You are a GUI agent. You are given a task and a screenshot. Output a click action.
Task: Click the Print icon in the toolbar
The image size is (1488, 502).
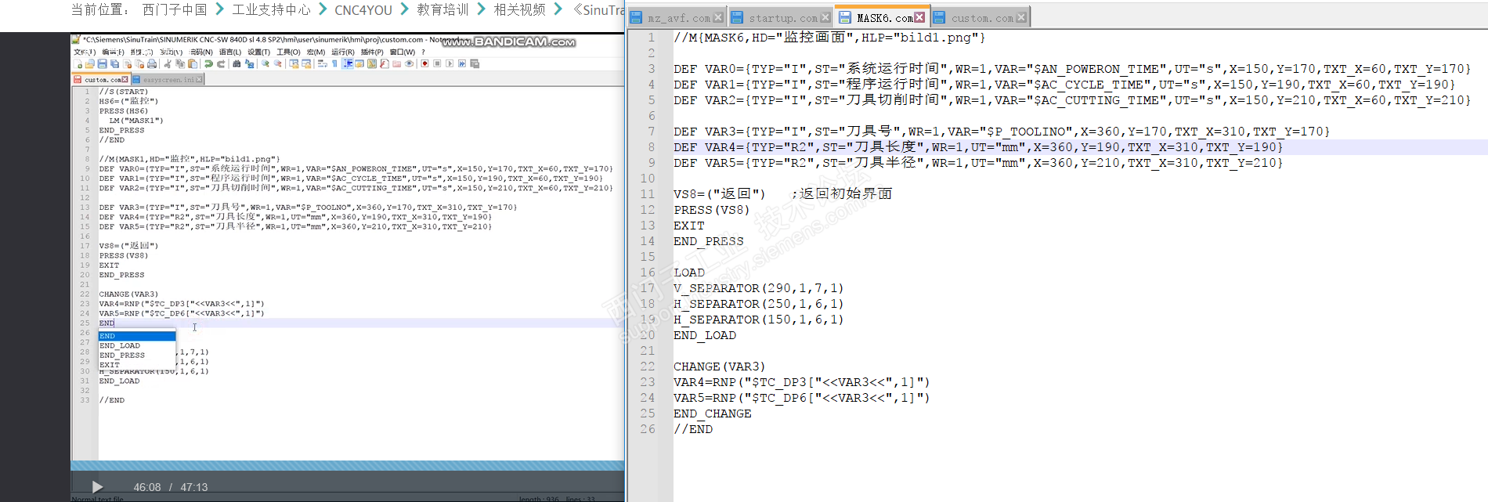[x=152, y=64]
